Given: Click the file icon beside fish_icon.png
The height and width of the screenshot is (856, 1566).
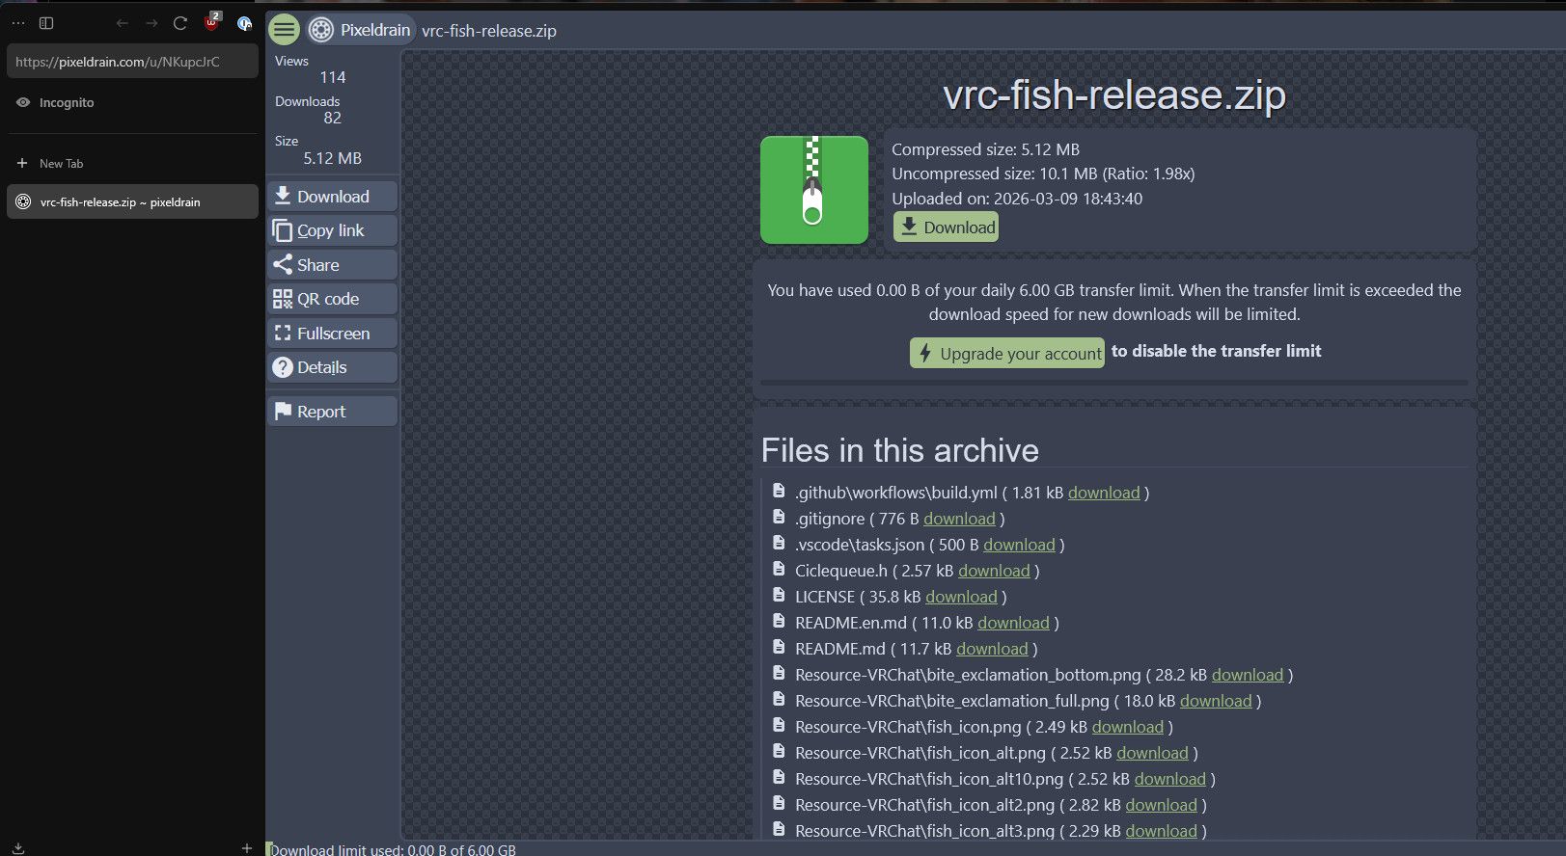Looking at the screenshot, I should [779, 725].
